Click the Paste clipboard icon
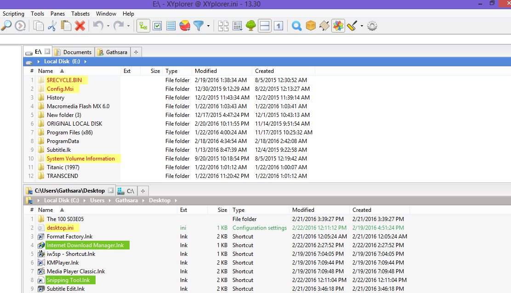 [x=66, y=26]
